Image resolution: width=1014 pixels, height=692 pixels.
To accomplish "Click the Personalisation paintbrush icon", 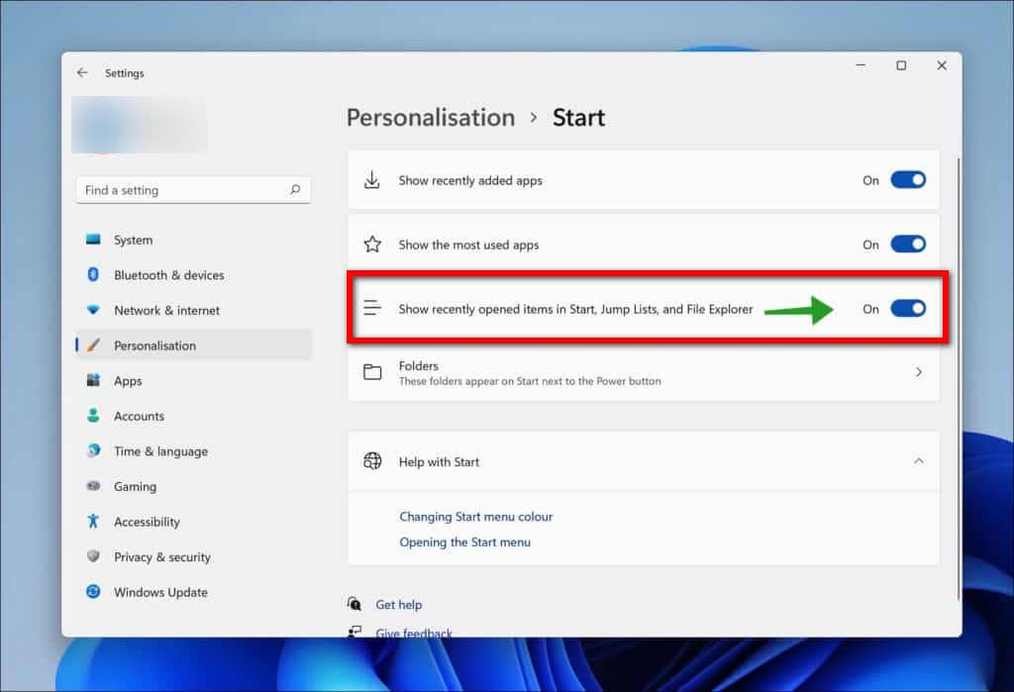I will 93,346.
